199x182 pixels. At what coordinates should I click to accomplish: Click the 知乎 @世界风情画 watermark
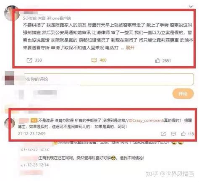[x=170, y=174]
